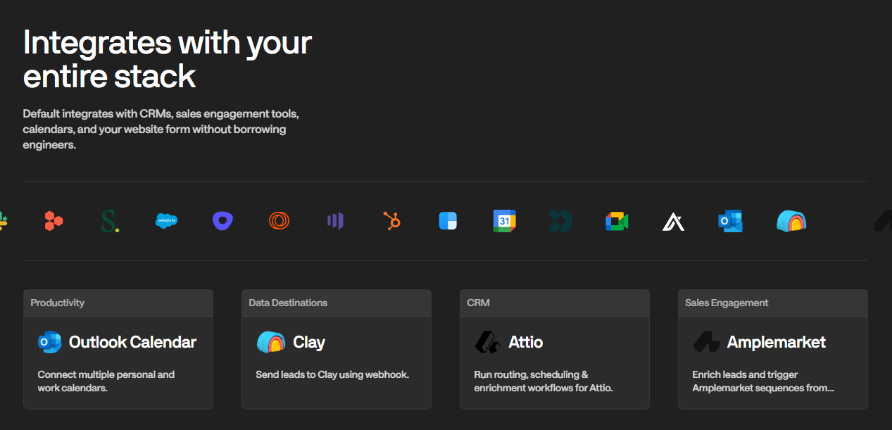
Task: Click the orange HubSpot sprocket logo
Action: [391, 221]
